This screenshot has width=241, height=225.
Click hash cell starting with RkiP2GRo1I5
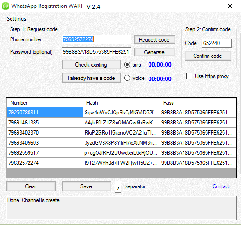[121, 133]
